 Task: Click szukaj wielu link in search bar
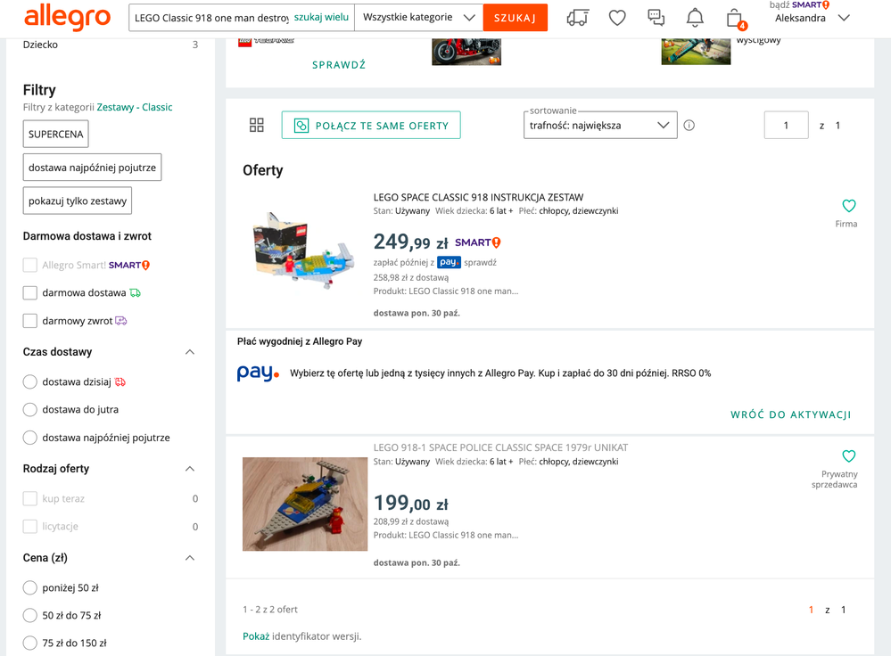click(321, 17)
